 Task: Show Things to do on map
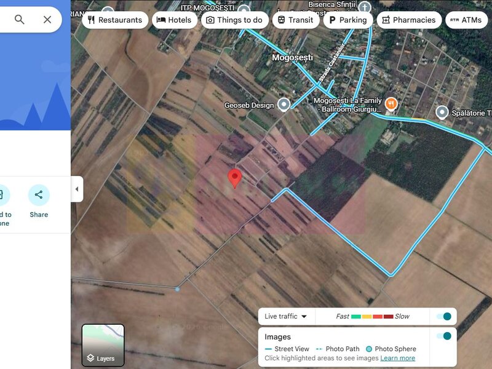pyautogui.click(x=235, y=20)
